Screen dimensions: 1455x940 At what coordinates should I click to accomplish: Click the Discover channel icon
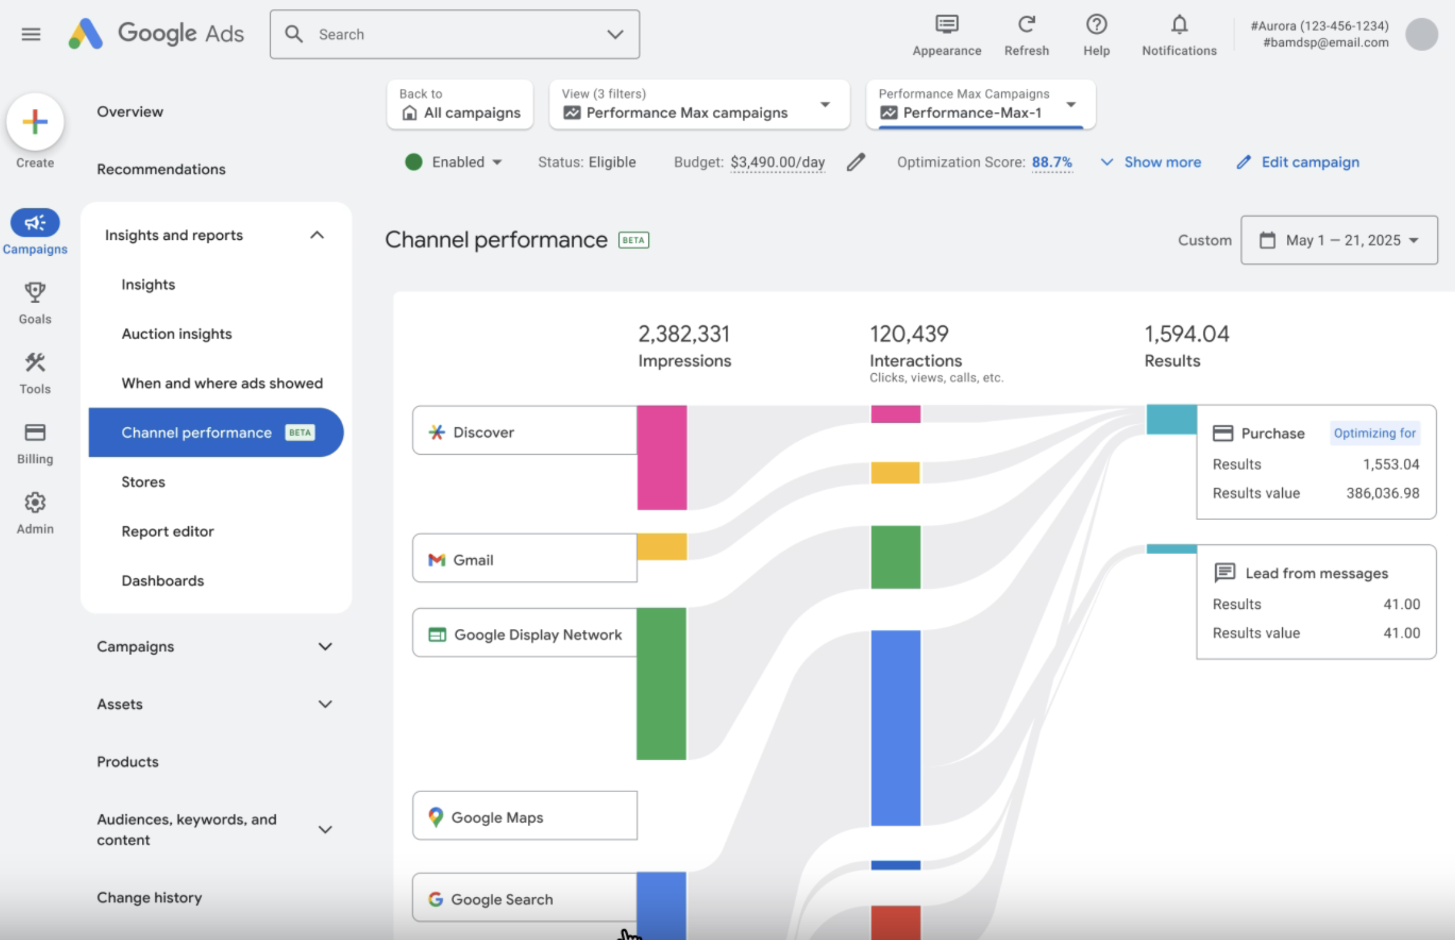436,432
